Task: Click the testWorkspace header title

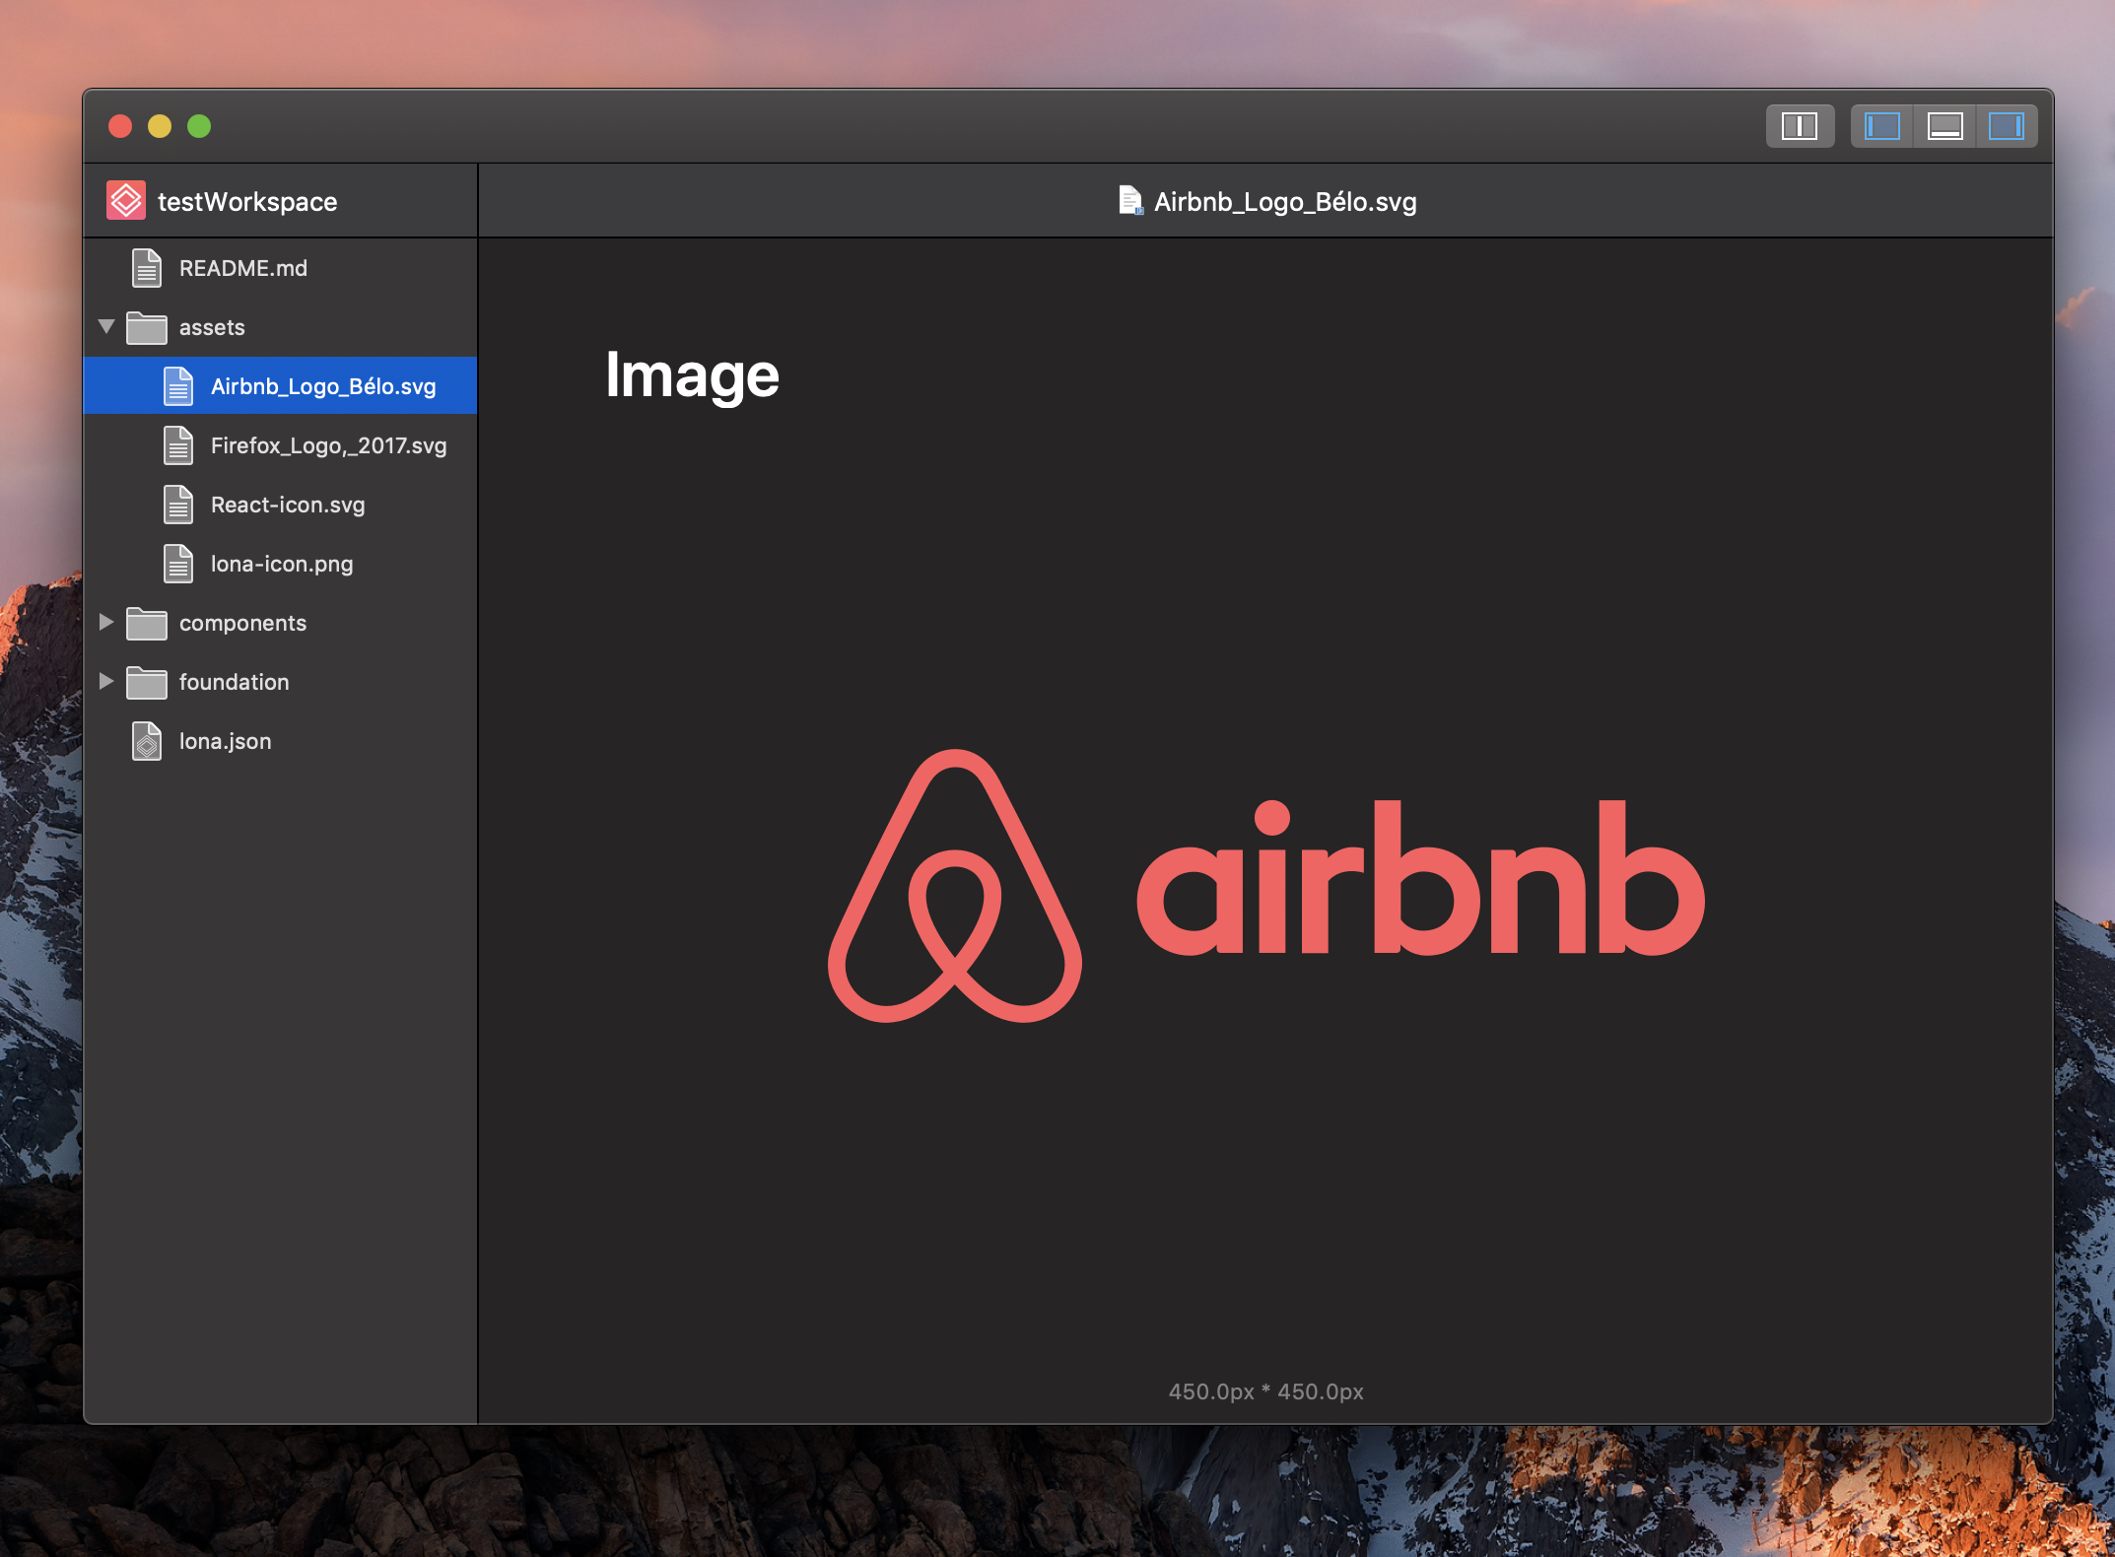Action: pyautogui.click(x=247, y=202)
